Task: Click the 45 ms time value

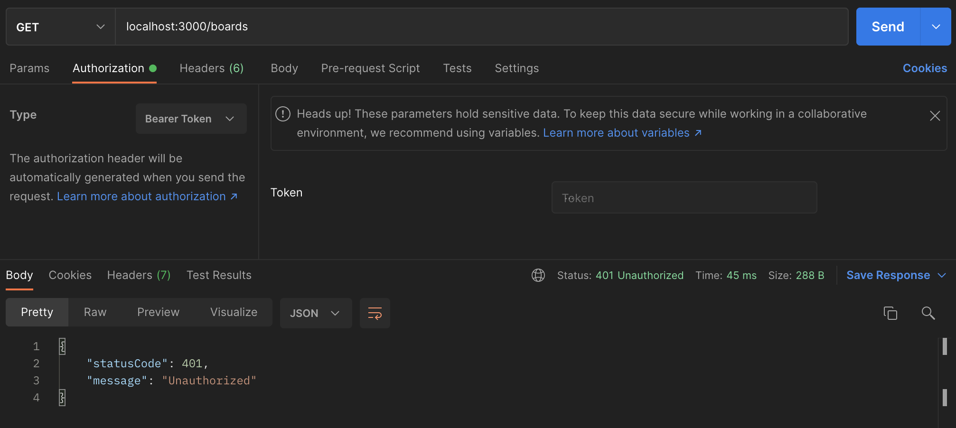Action: coord(741,275)
